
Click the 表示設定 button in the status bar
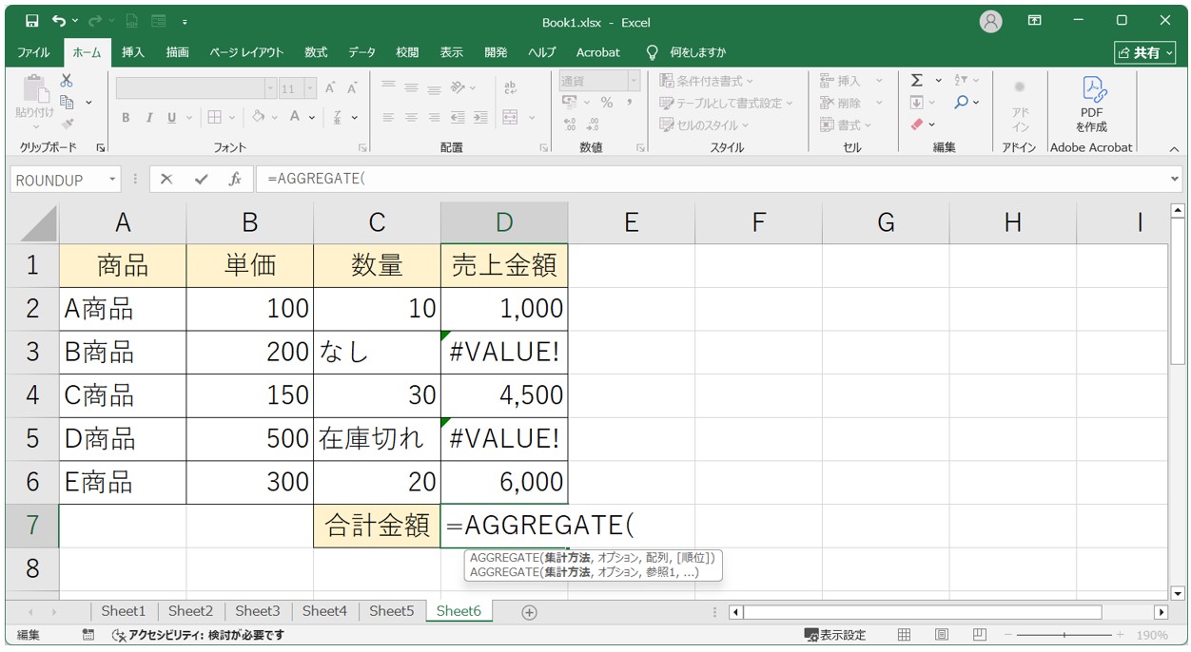click(835, 635)
